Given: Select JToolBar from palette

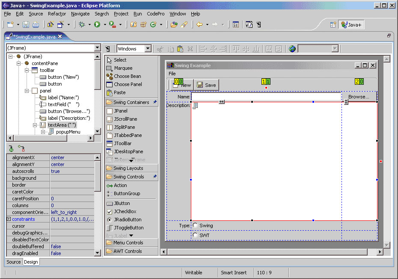Looking at the screenshot, I should click(119, 143).
